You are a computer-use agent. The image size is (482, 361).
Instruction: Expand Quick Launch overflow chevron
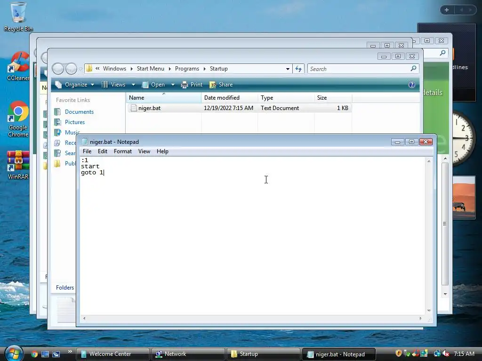[x=70, y=352]
